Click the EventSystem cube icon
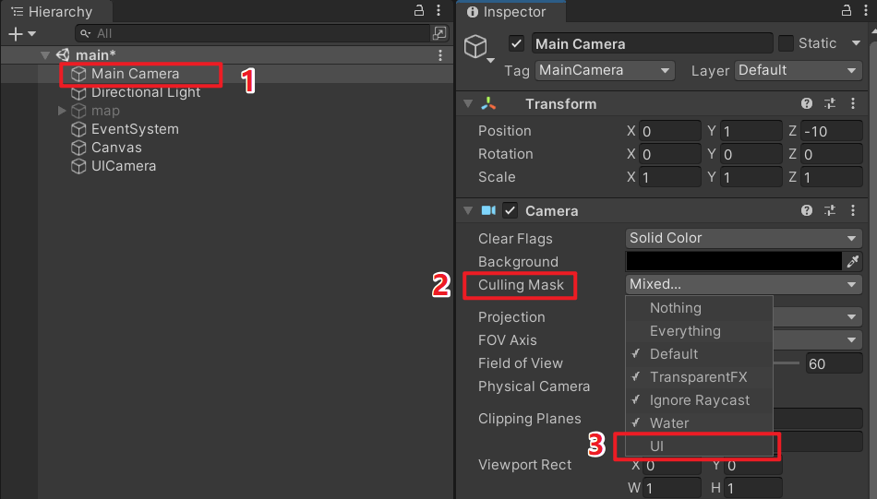Screen dimensions: 877x499 [78, 129]
